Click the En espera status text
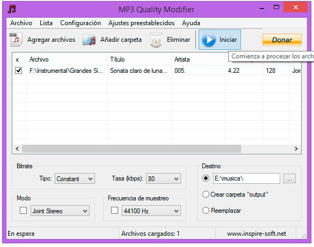This screenshot has height=247, width=314. [x=21, y=234]
